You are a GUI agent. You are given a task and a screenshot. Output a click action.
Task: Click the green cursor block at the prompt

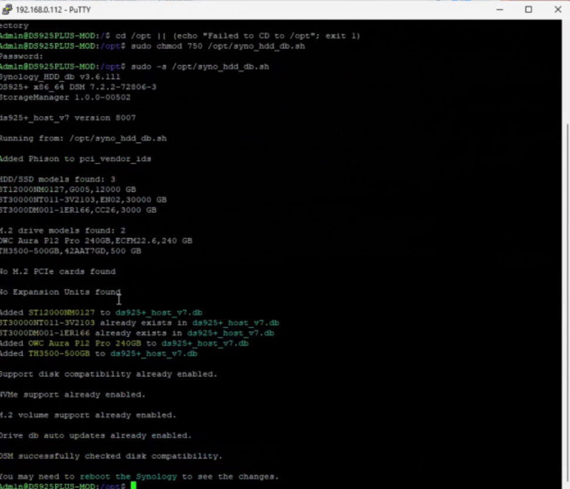pos(134,486)
